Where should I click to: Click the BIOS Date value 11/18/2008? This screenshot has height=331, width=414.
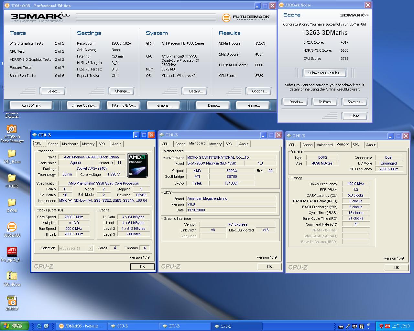click(231, 210)
